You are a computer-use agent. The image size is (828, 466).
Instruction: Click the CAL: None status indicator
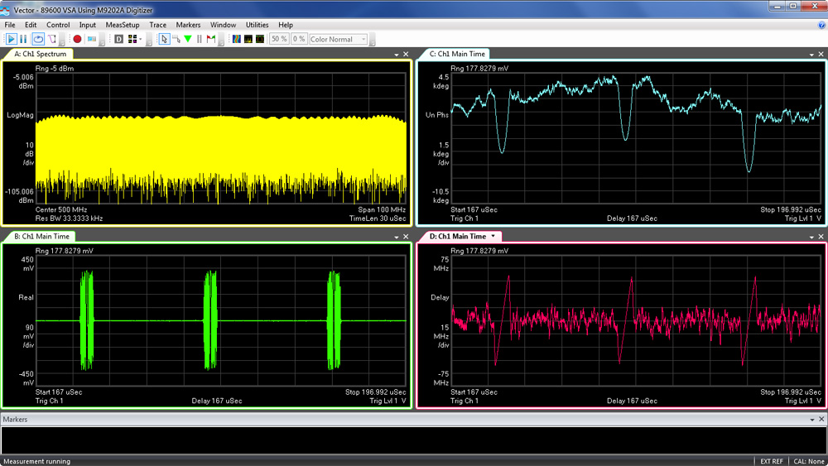pyautogui.click(x=808, y=461)
